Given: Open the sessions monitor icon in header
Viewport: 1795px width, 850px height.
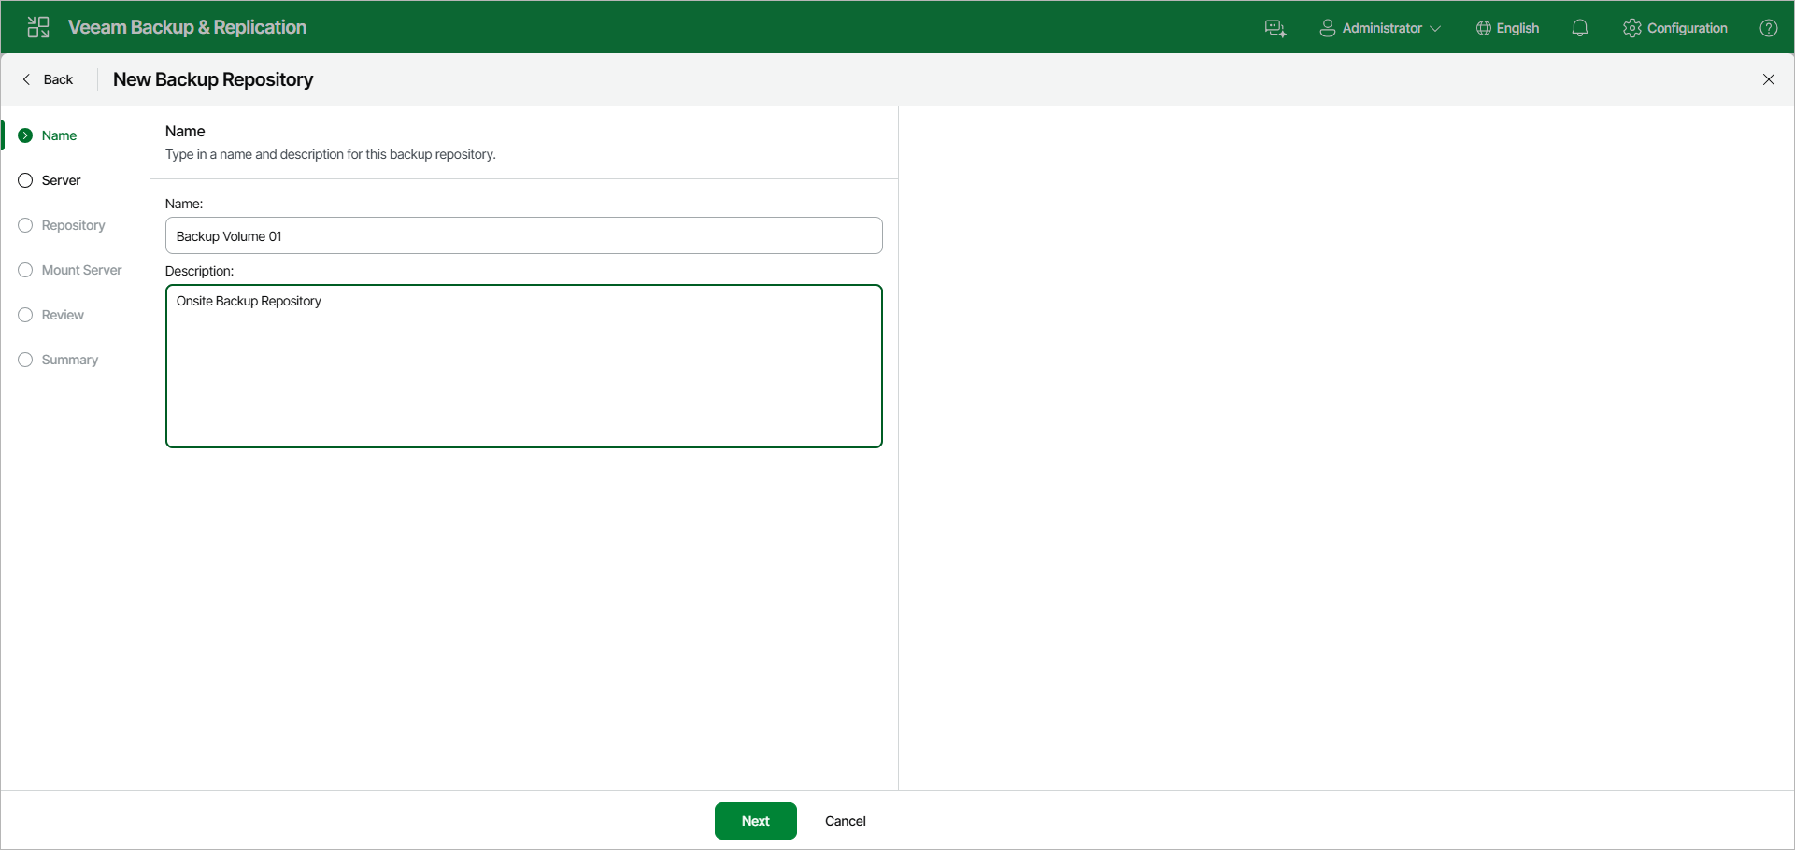Looking at the screenshot, I should (1275, 28).
